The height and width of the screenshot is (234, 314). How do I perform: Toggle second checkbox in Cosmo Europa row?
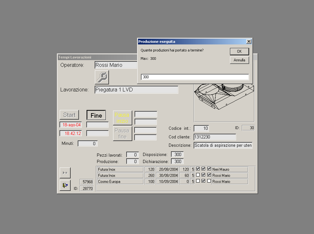pyautogui.click(x=203, y=181)
